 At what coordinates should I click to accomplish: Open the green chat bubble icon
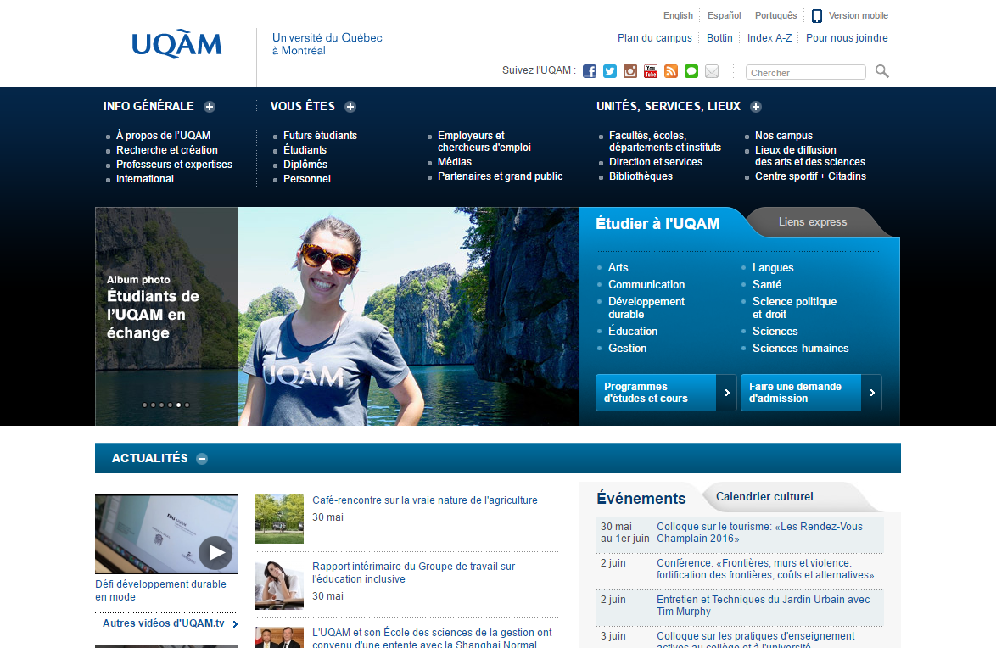(691, 71)
